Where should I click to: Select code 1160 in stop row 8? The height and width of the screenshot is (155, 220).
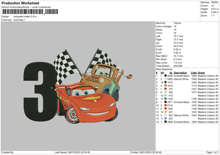pos(194,99)
